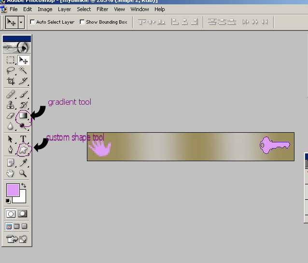Select the Rectangular Marquee tool
308x263 pixels.
pyautogui.click(x=11, y=60)
